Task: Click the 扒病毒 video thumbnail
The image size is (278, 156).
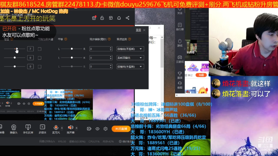Action: pos(191,47)
